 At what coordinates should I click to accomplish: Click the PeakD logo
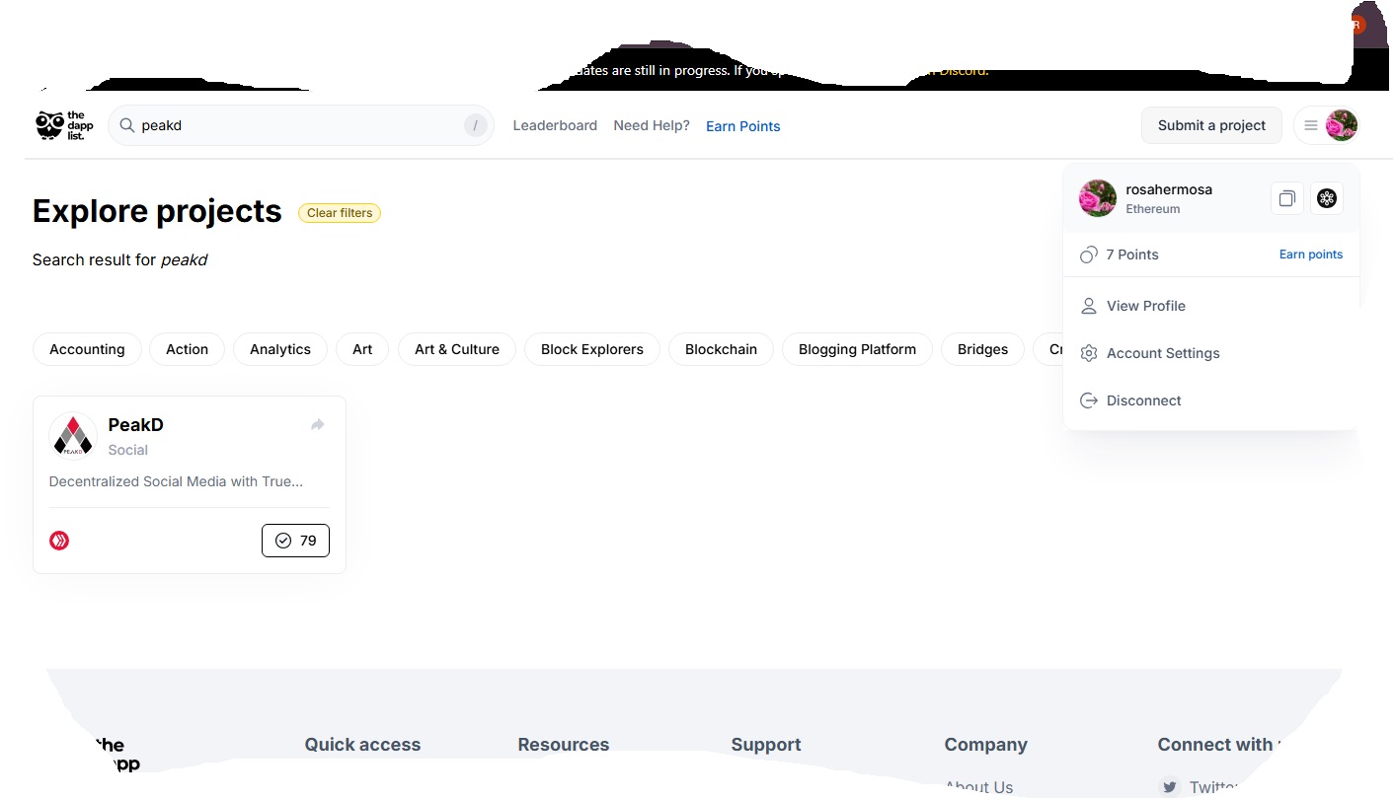pos(73,436)
